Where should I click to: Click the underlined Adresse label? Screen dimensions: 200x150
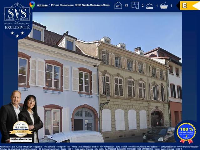pos(42,5)
